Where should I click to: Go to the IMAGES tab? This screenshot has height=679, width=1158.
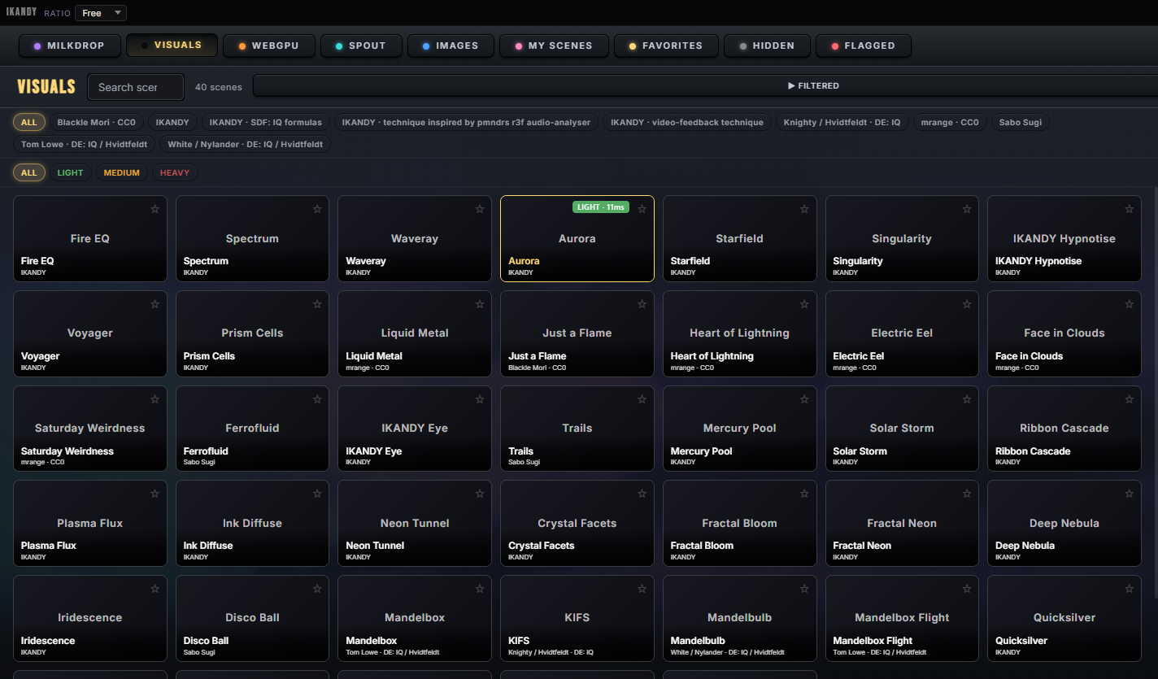451,46
